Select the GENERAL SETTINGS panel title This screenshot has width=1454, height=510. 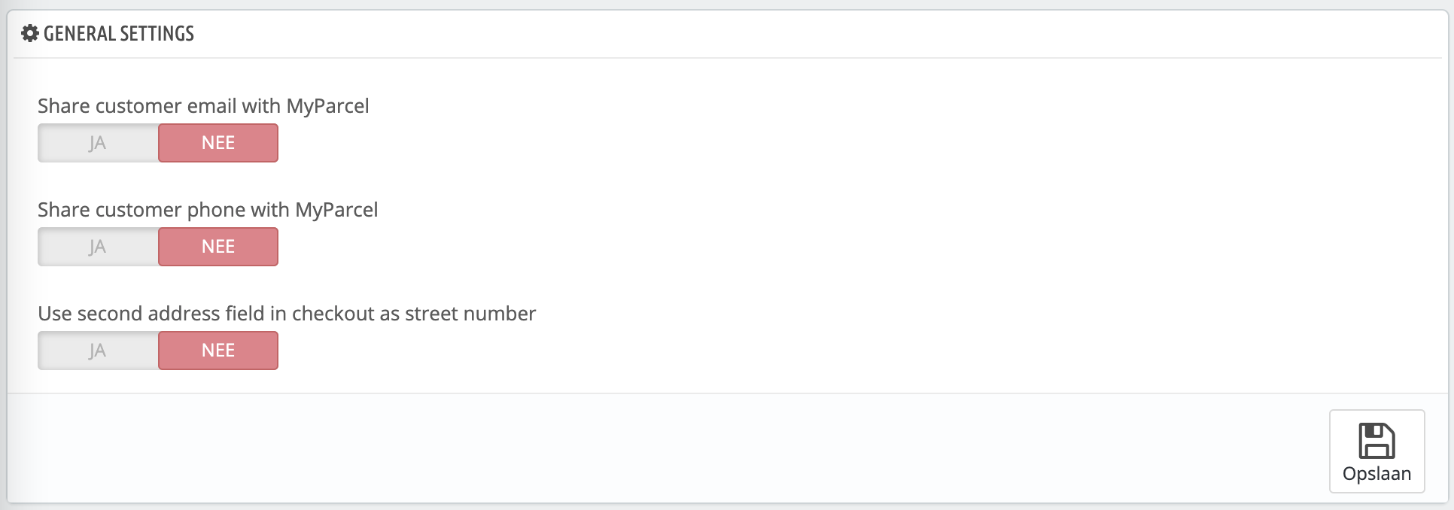pyautogui.click(x=117, y=33)
